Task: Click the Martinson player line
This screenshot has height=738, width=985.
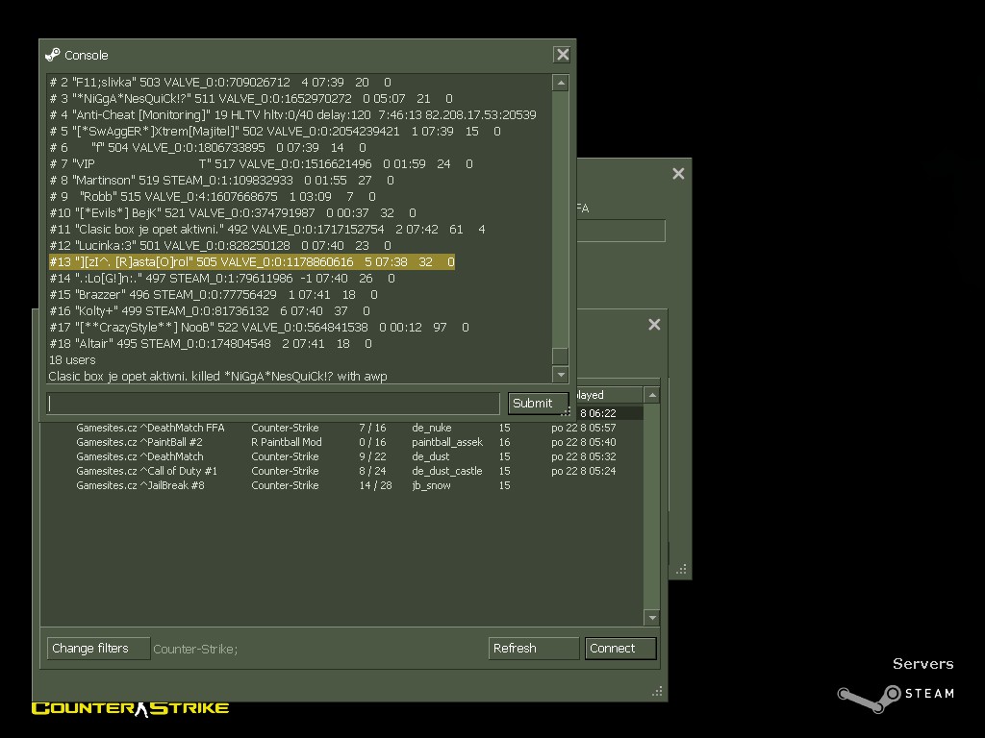Action: 222,180
